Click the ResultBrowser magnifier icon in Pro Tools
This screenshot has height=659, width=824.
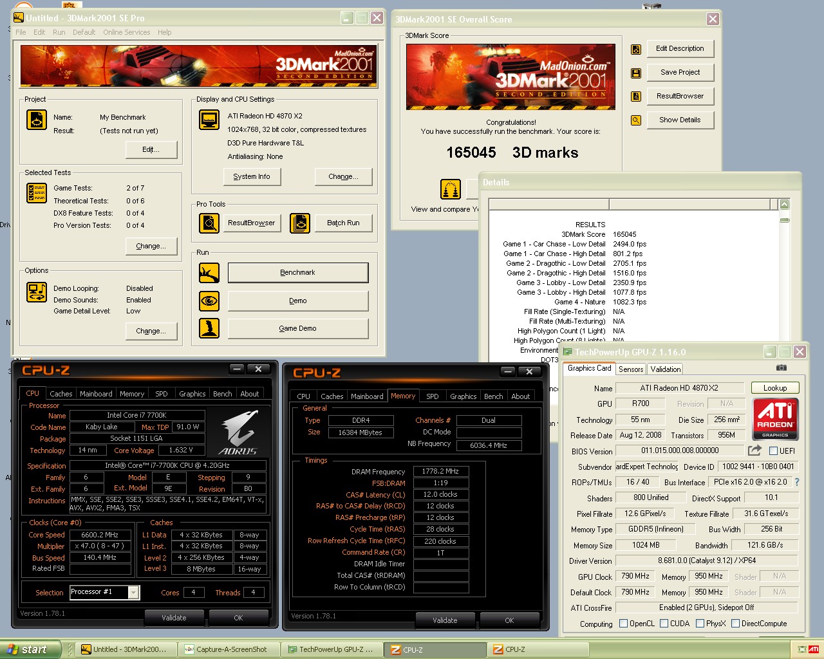click(x=209, y=223)
